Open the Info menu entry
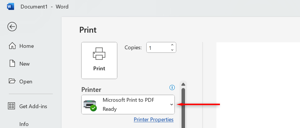The height and width of the screenshot is (128, 300). point(24,124)
